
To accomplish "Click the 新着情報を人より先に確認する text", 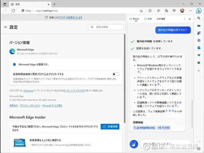I will (45, 140).
